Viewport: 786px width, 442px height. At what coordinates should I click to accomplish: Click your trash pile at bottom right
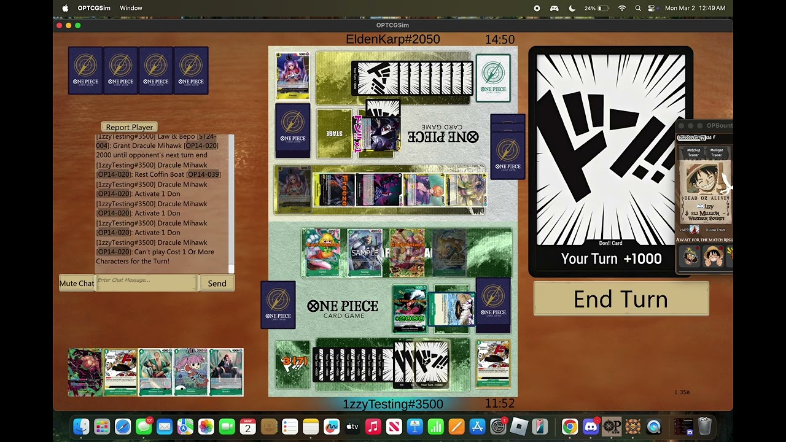493,365
